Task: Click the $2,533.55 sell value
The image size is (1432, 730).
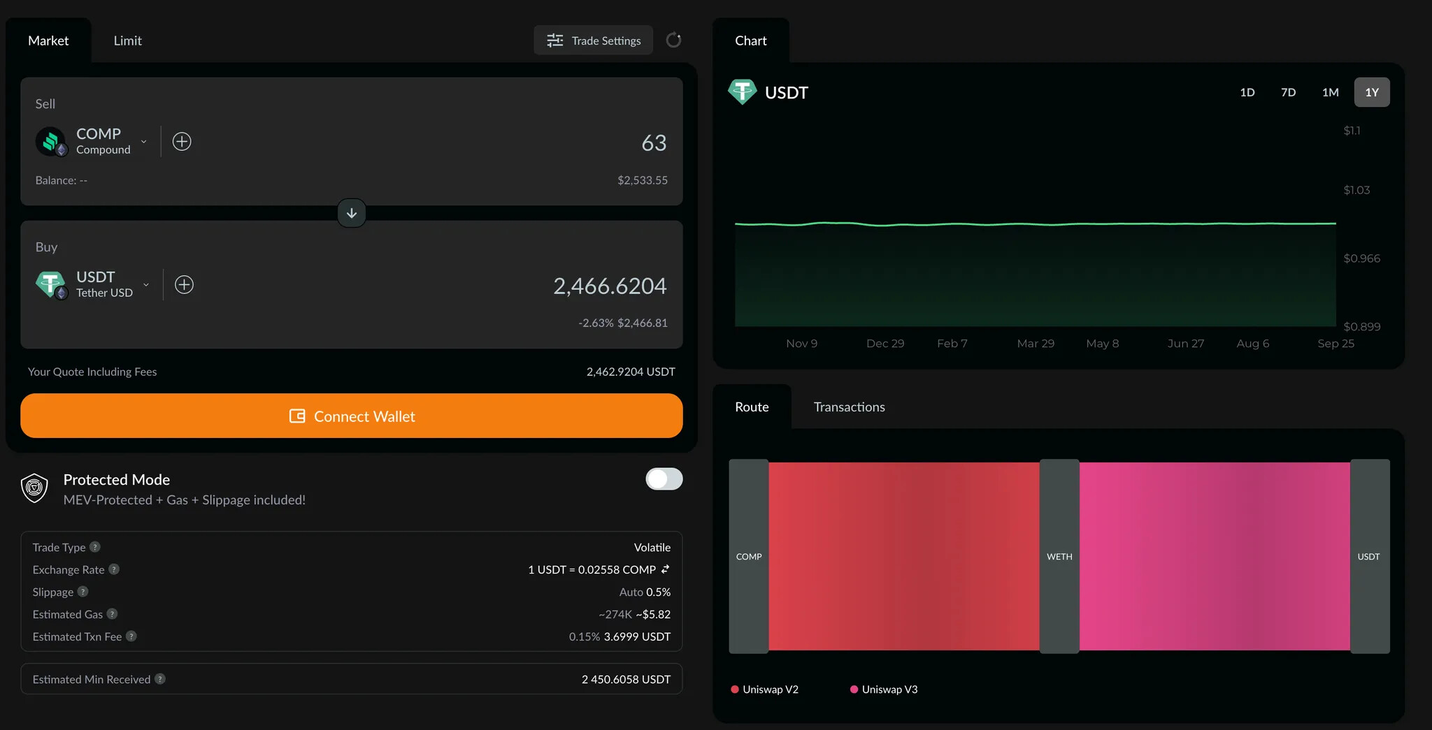Action: coord(643,180)
